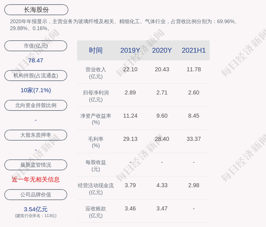Click receivables value 3.47
Image resolution: width=266 pixels, height=227 pixels.
162,208
